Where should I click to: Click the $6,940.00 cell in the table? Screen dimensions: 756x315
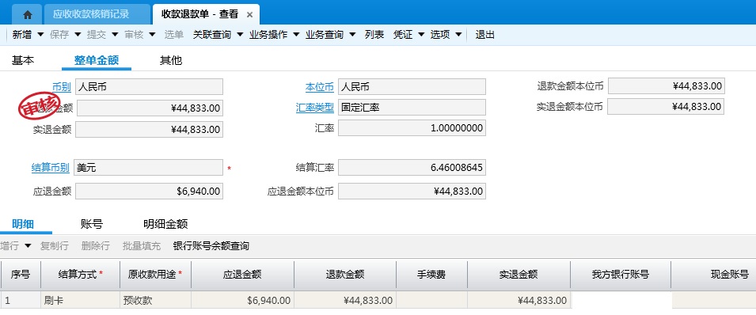[242, 301]
